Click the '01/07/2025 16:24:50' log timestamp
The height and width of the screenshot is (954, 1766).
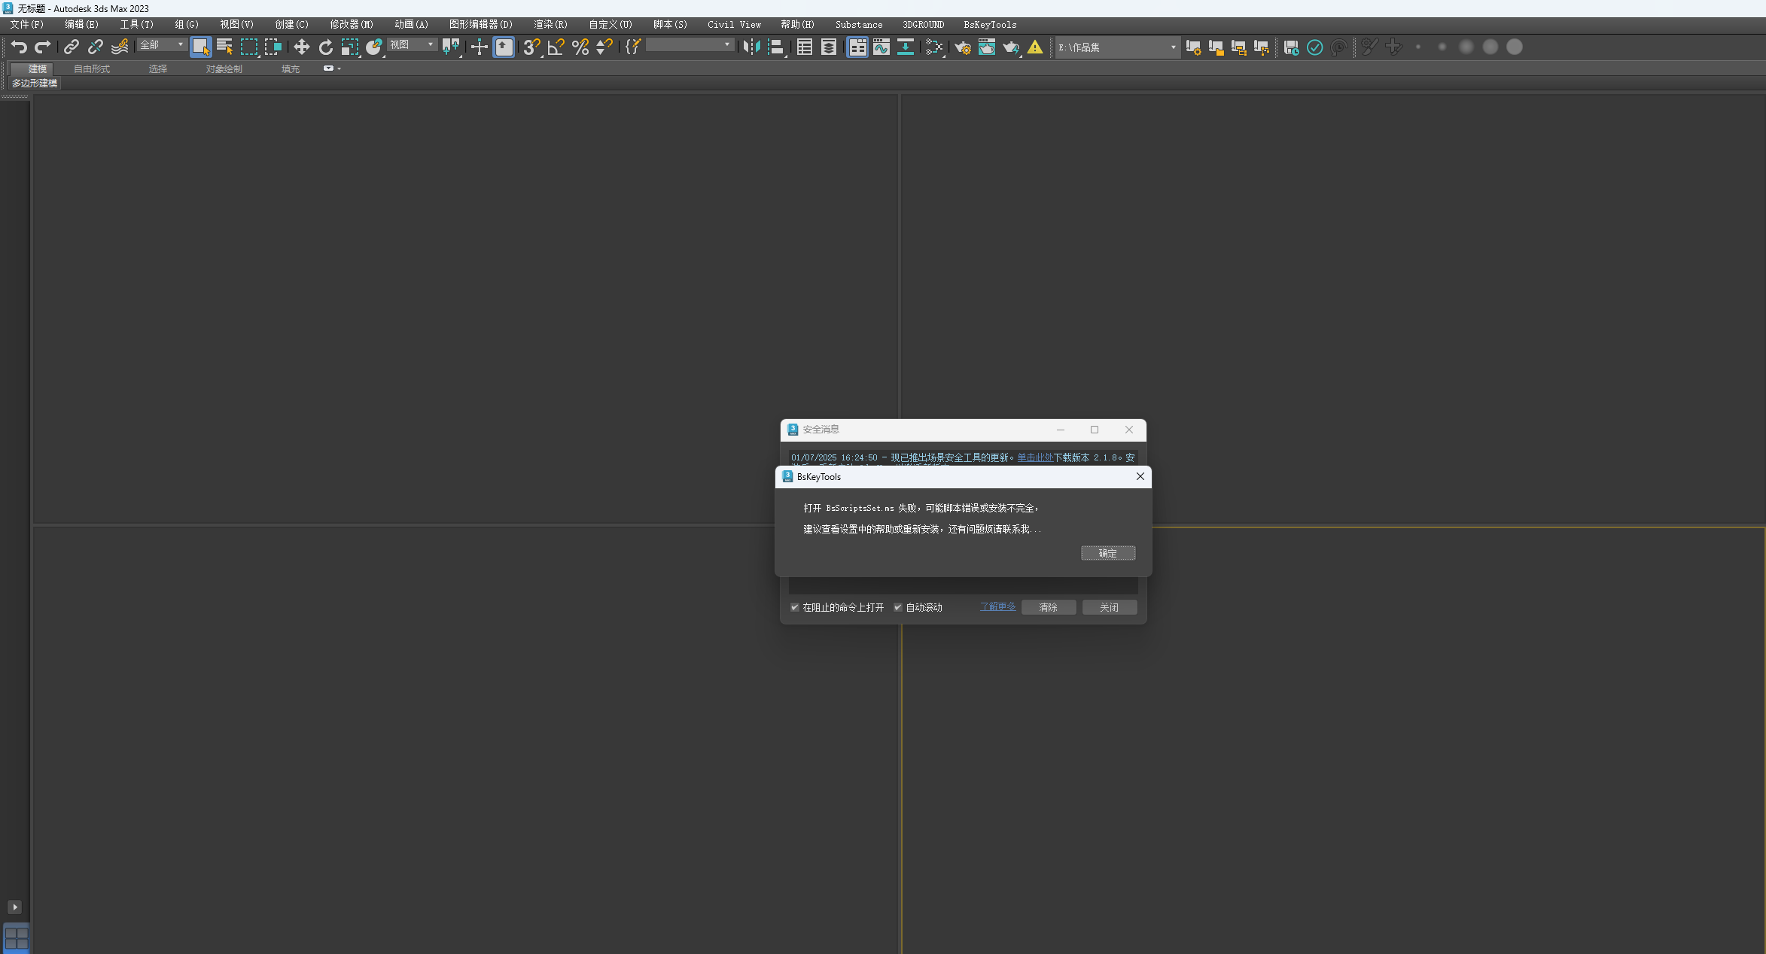pos(834,457)
